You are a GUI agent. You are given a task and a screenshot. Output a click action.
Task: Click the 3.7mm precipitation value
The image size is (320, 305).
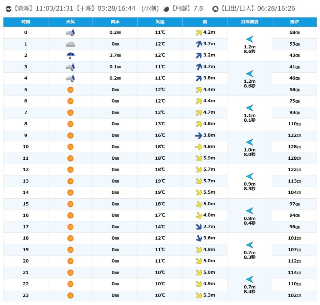[x=115, y=56]
